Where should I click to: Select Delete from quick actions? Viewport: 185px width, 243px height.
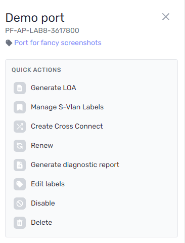pyautogui.click(x=41, y=222)
